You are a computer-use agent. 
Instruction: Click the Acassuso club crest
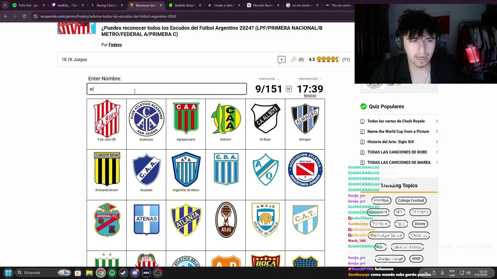(146, 118)
